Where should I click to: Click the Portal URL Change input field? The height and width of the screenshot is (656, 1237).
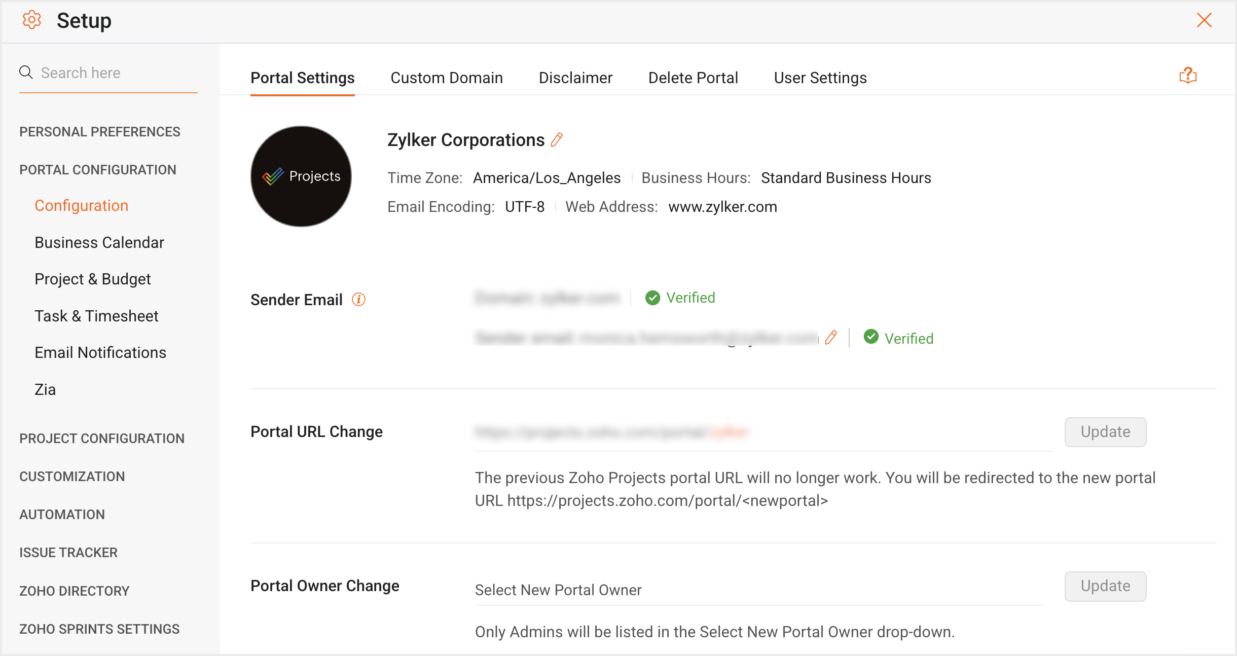pos(765,433)
